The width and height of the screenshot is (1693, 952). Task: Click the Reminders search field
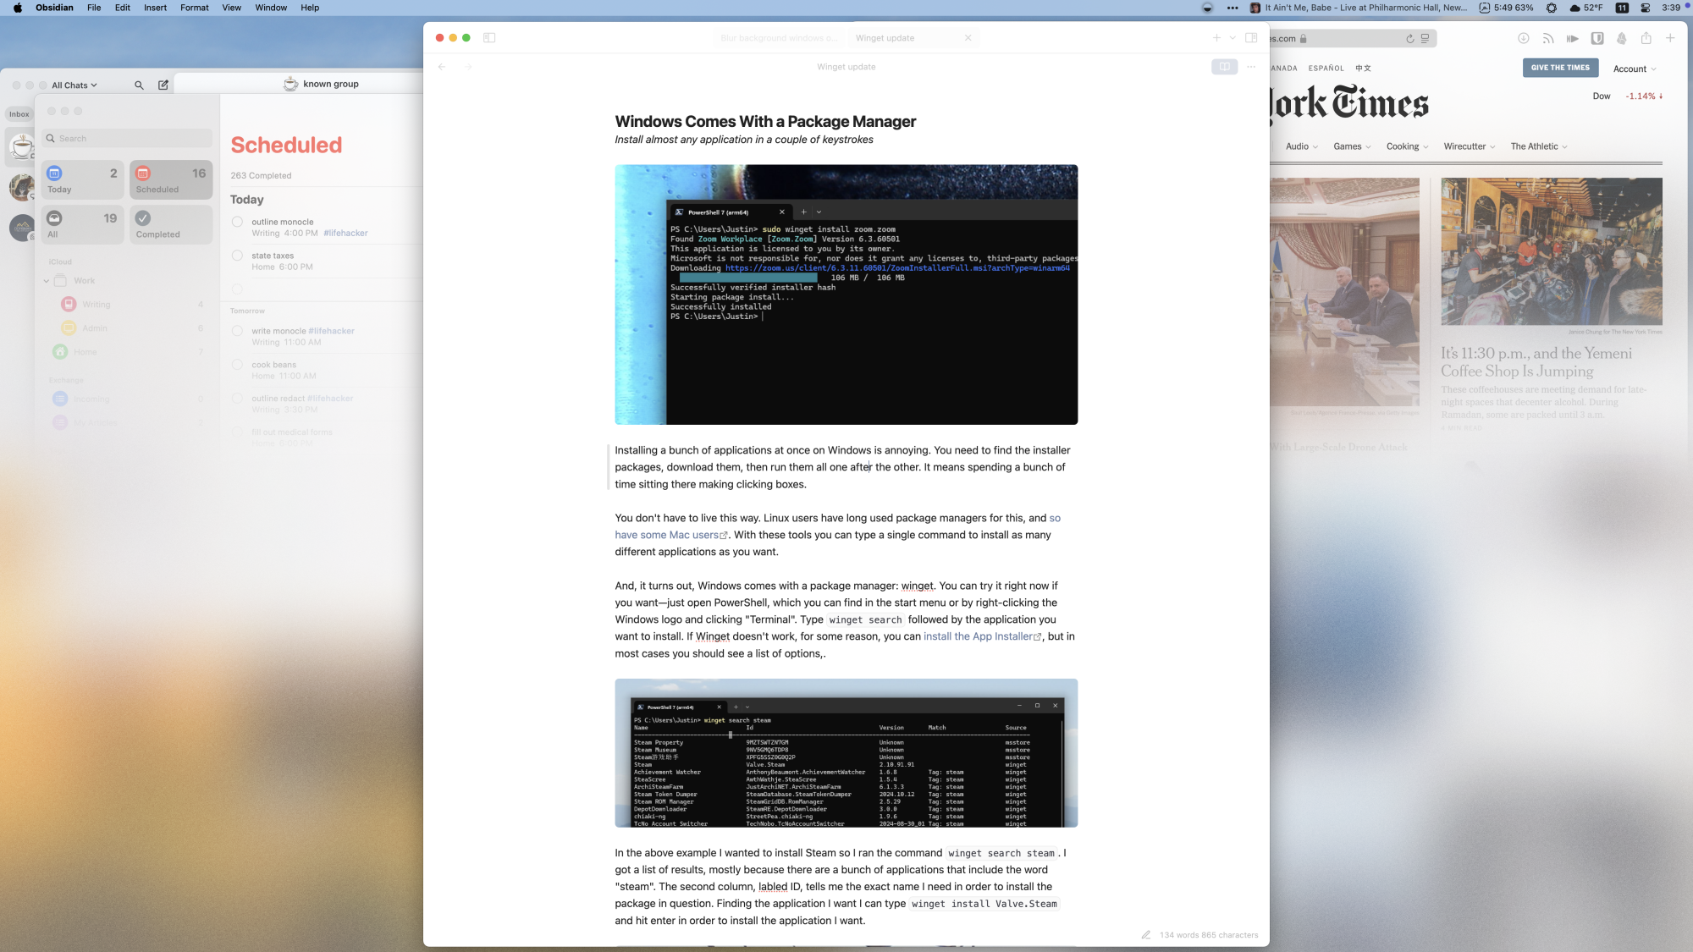127,139
